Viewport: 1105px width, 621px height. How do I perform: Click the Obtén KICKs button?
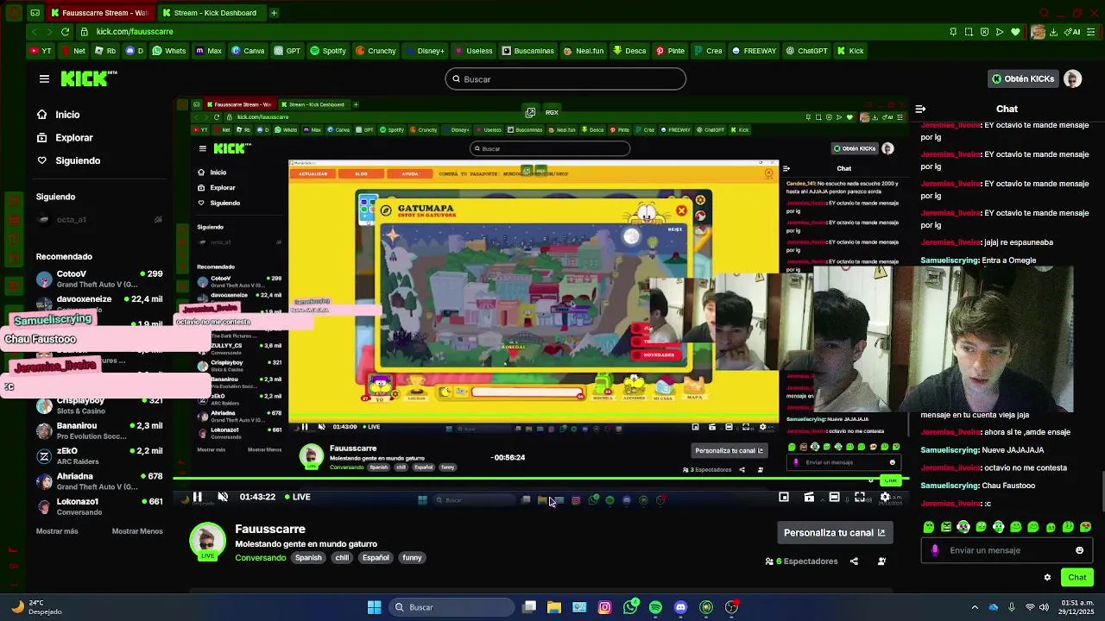[1023, 78]
